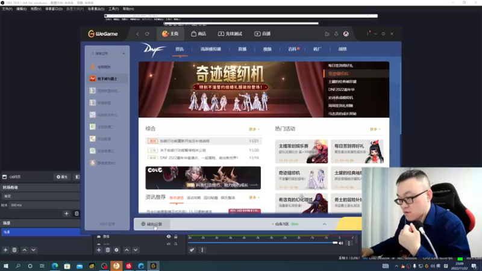Image resolution: width=482 pixels, height=271 pixels.
Task: Open the 主页 home tab in WeGame
Action: 171,34
